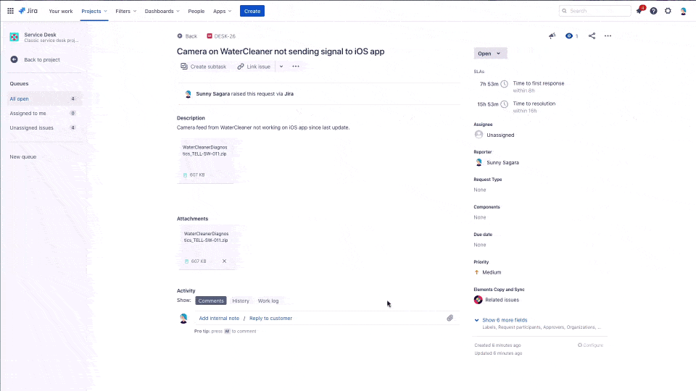Open the issue actions three-dot menu
This screenshot has height=391, width=696.
tap(608, 36)
